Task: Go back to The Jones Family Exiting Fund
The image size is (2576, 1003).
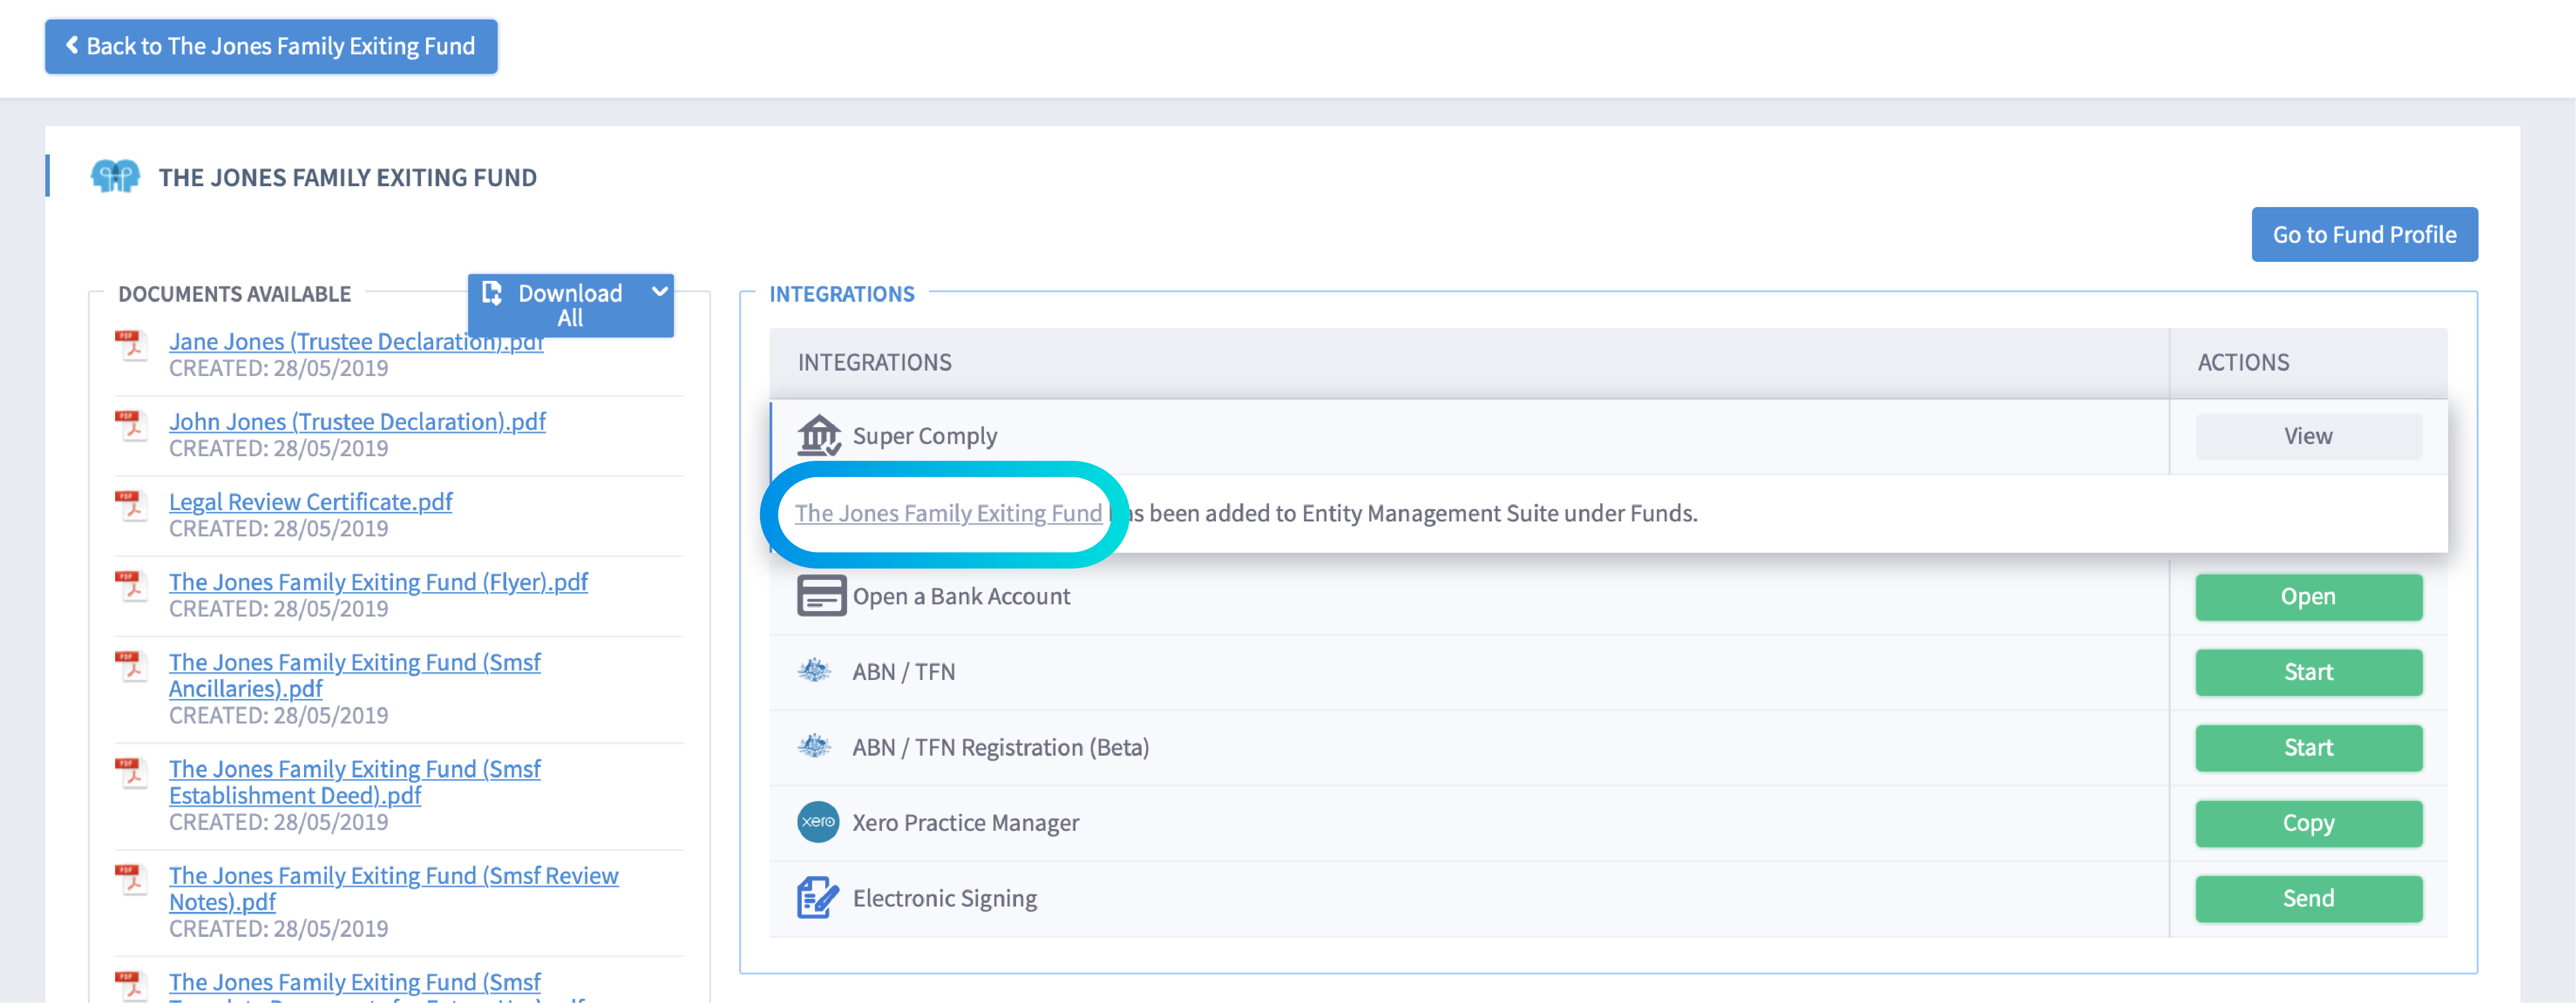Action: [x=271, y=46]
